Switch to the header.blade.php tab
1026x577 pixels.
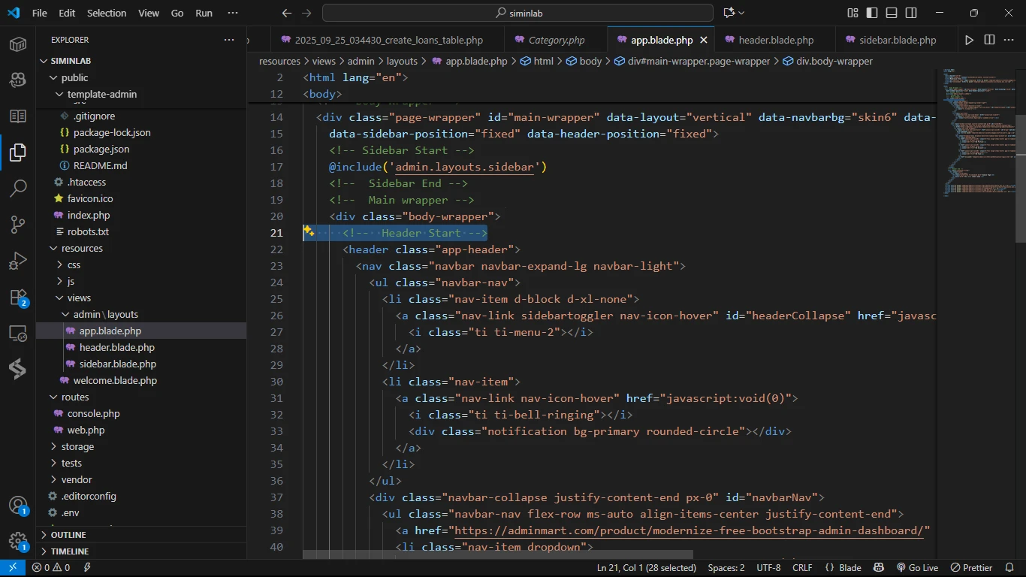(x=776, y=40)
